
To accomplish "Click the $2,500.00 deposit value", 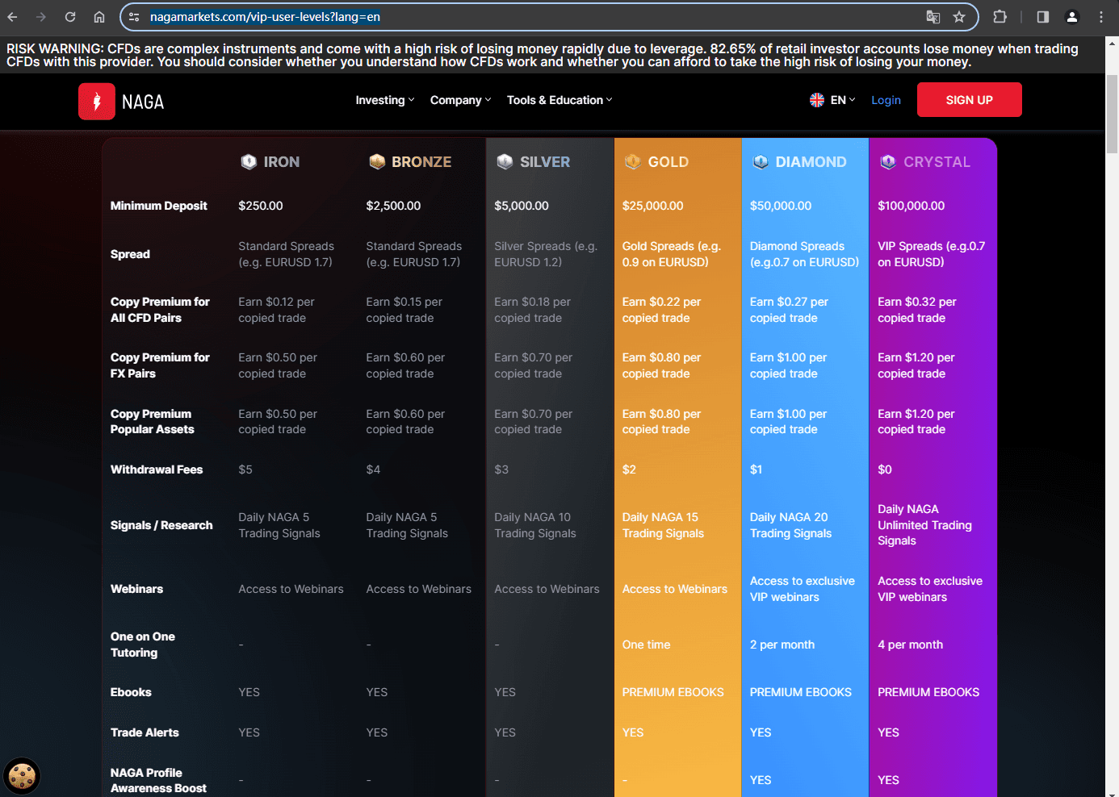I will point(393,206).
